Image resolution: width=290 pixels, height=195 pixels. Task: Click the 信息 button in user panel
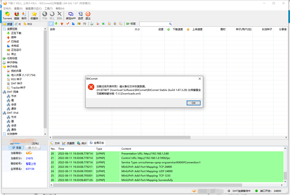(x=17, y=147)
